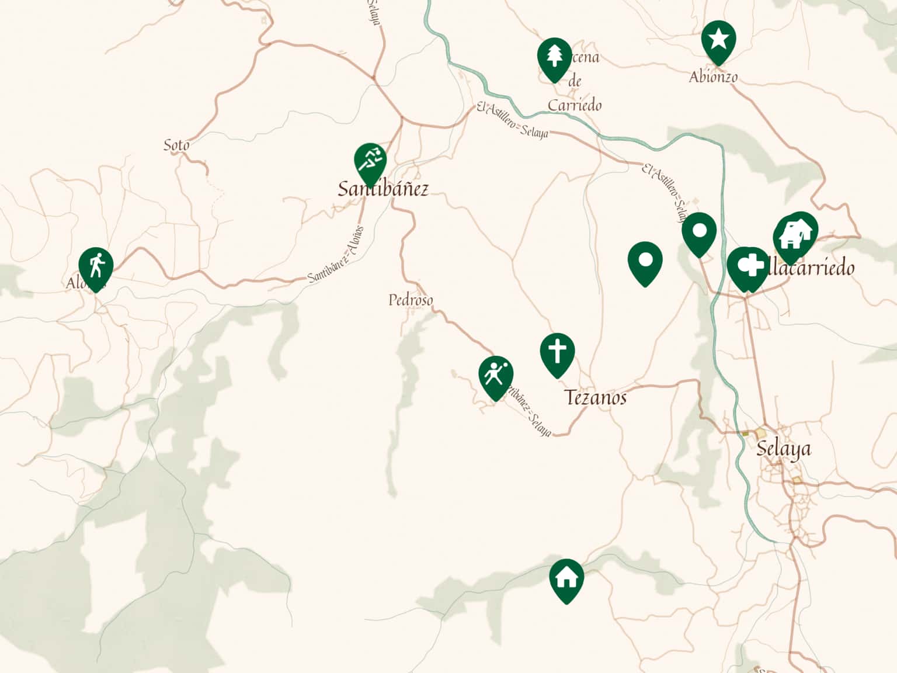Click the Santibáñez–Aloños road label

pos(336,255)
